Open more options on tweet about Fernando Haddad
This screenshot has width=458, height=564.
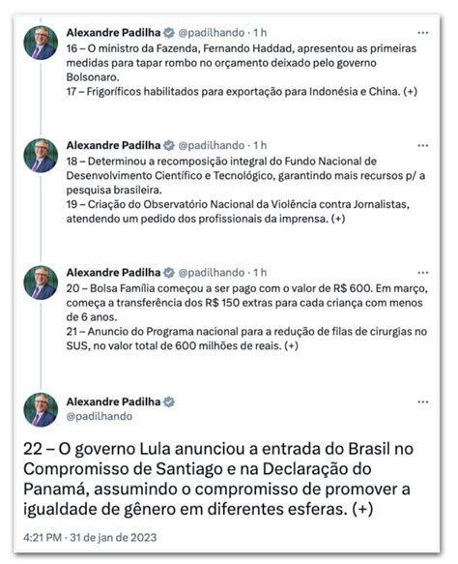[x=423, y=33]
